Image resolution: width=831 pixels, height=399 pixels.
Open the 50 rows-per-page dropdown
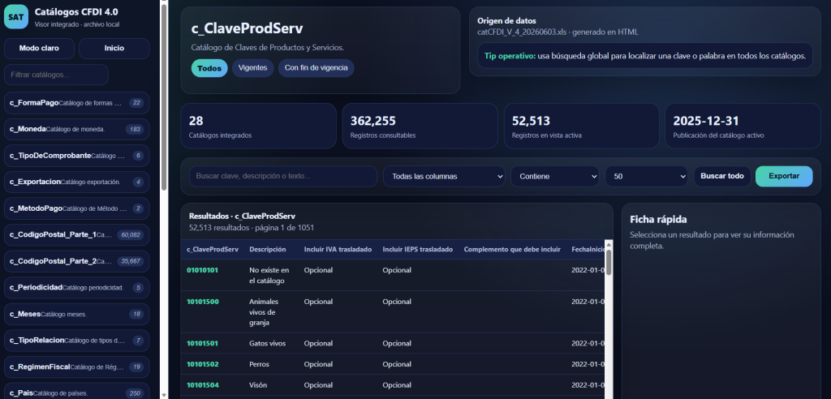coord(647,177)
